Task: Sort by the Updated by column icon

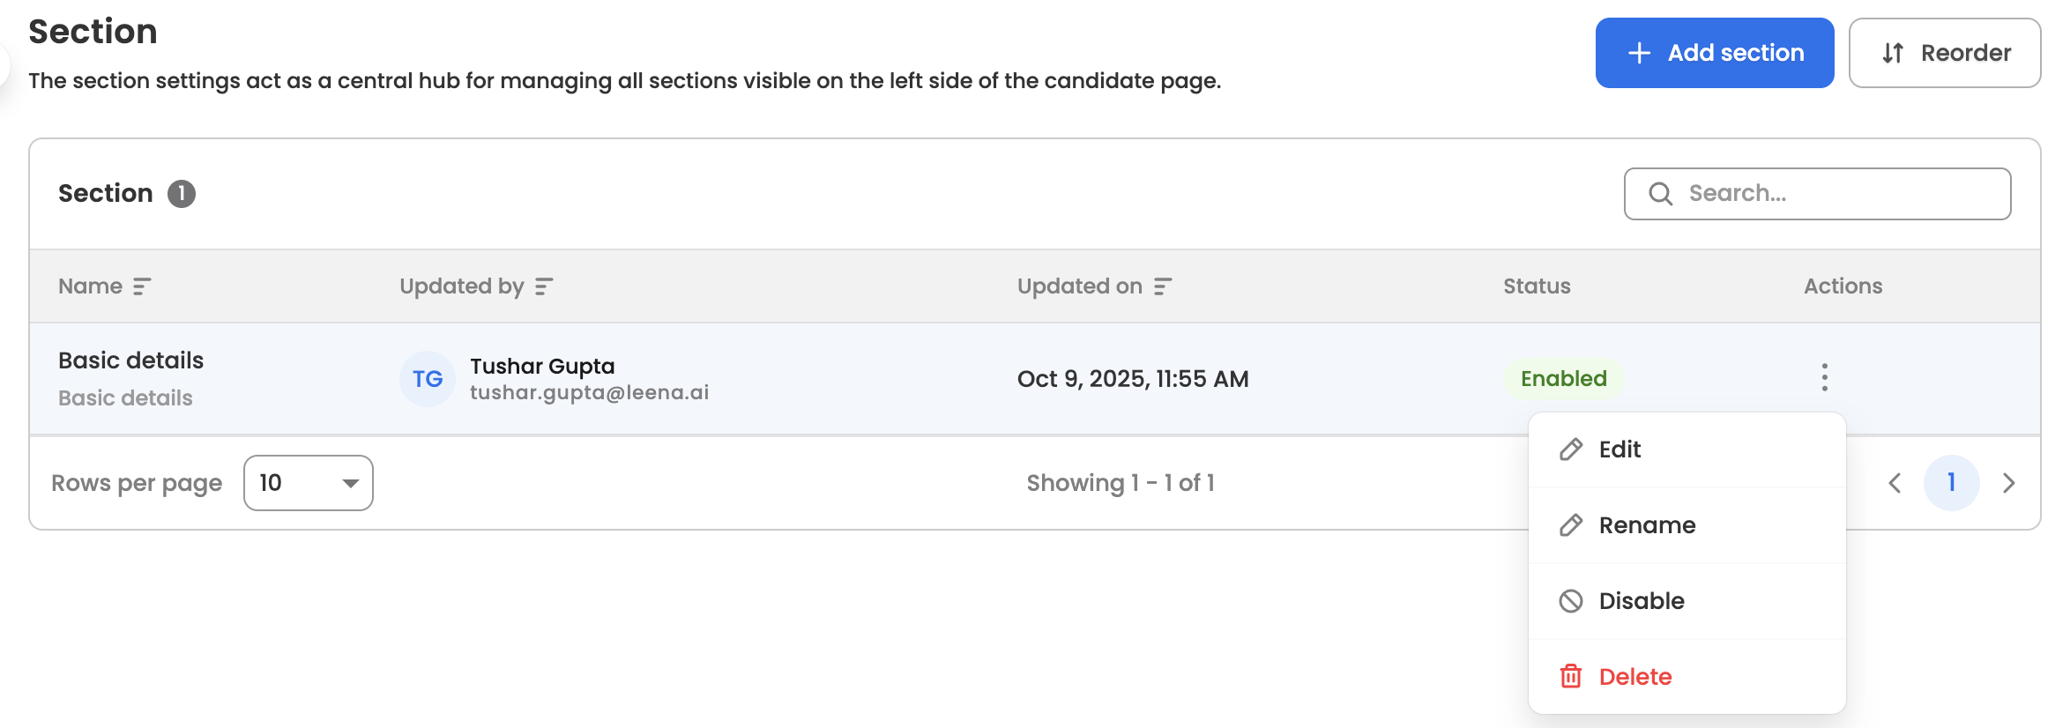Action: [544, 286]
